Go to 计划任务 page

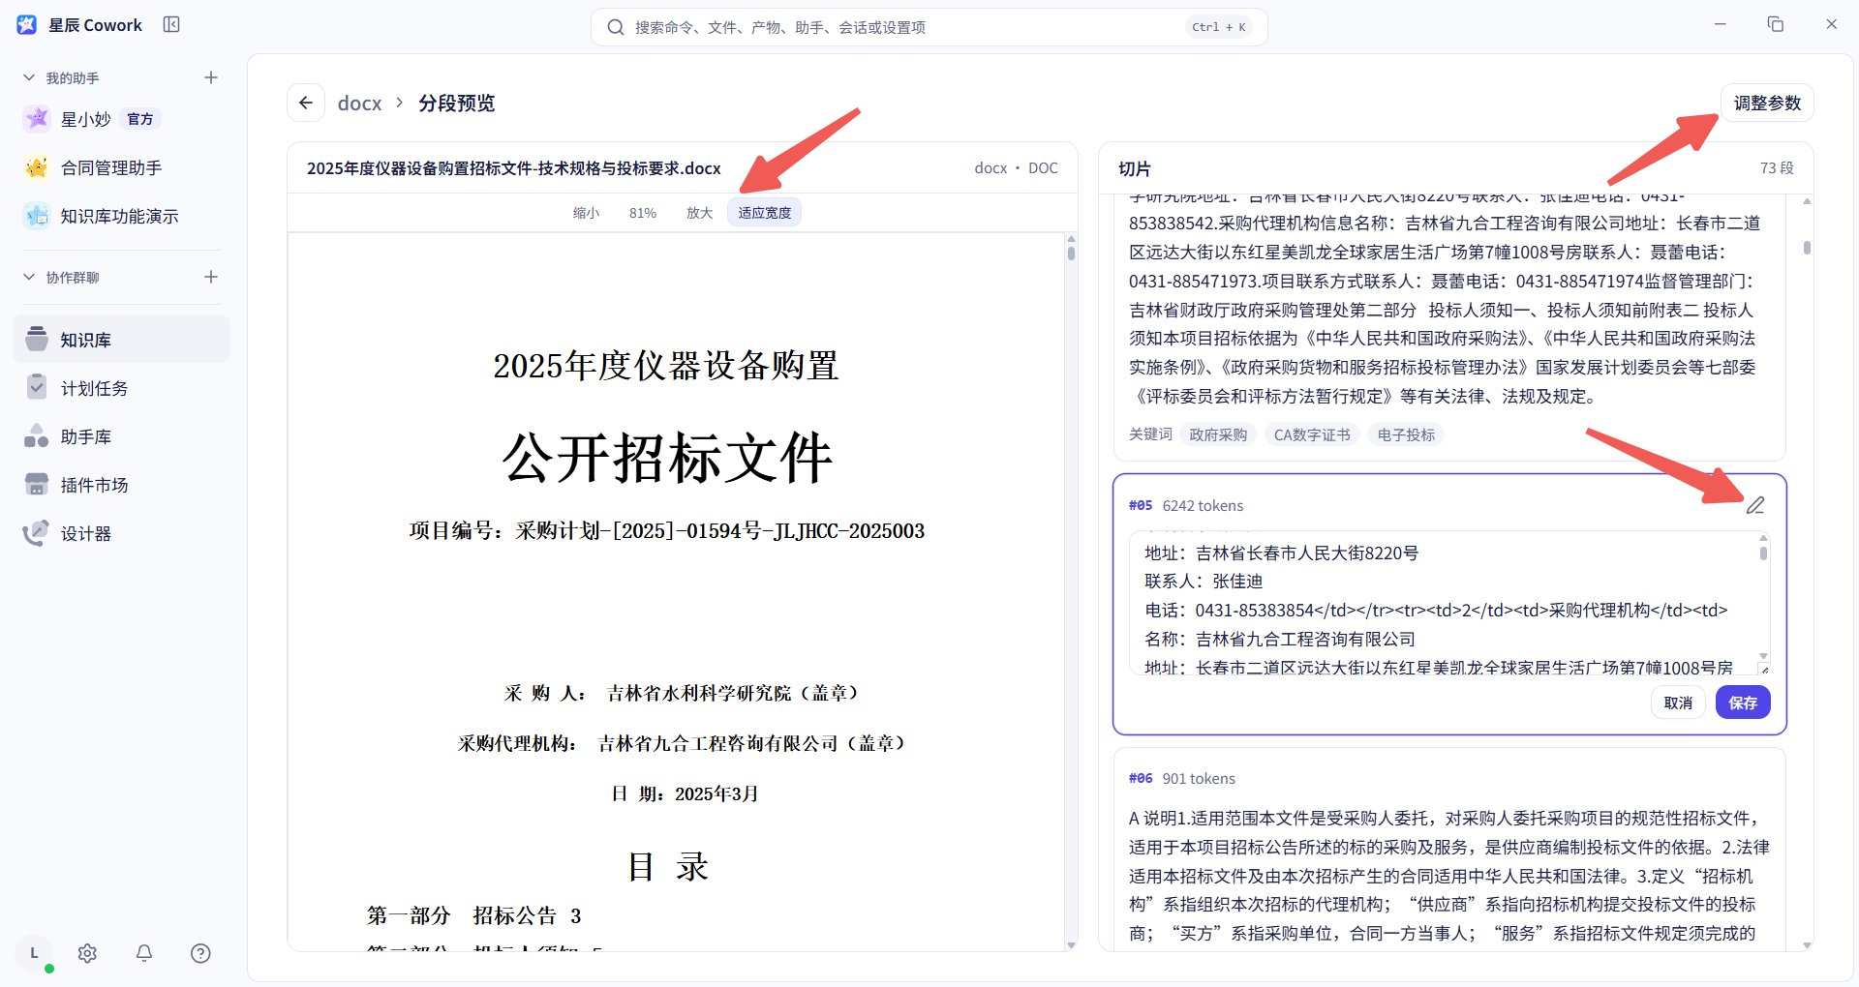(121, 388)
